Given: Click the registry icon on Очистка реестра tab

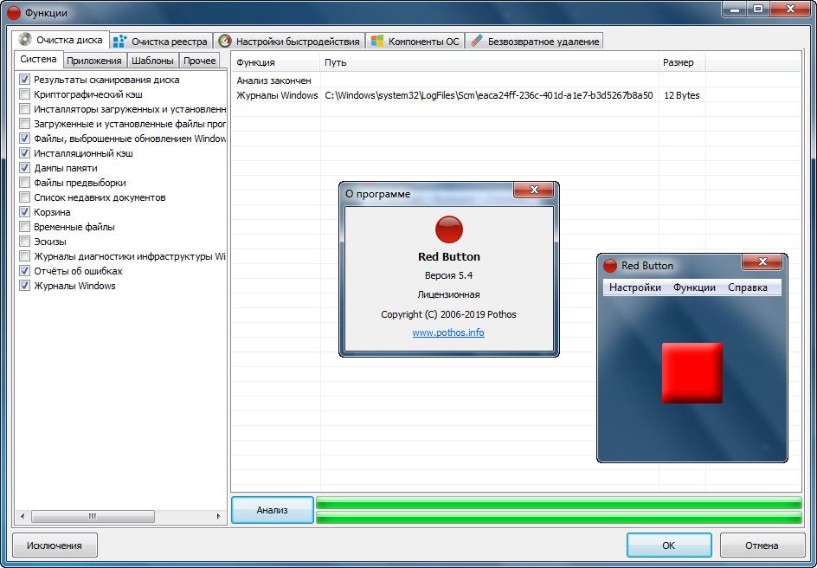Looking at the screenshot, I should pyautogui.click(x=120, y=41).
